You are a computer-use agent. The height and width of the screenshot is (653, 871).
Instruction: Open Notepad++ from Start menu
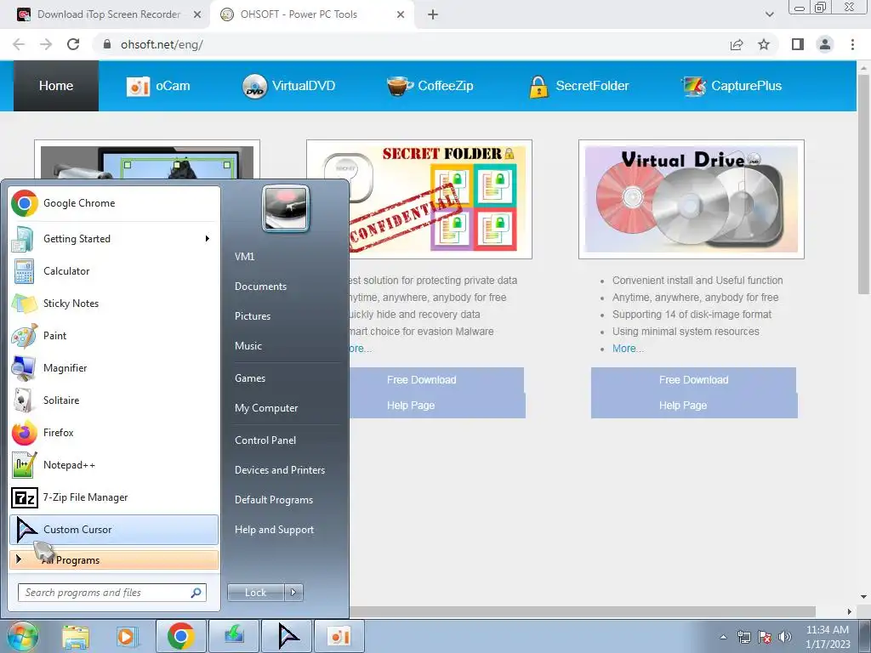(114, 465)
